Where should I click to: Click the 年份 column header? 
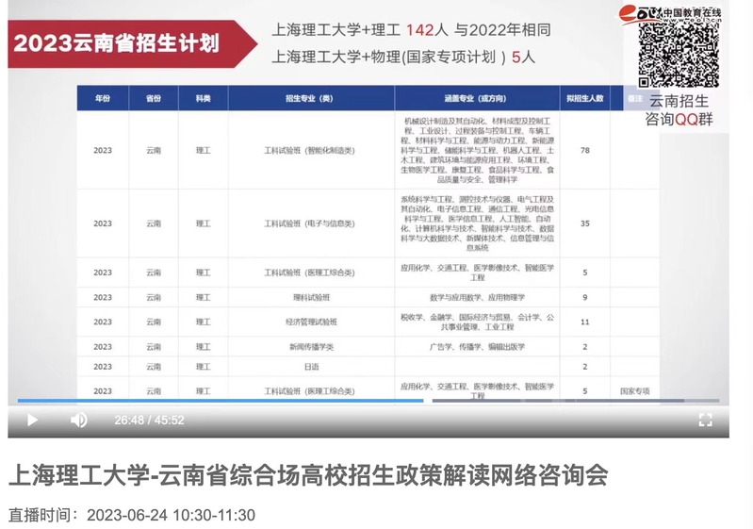pyautogui.click(x=103, y=98)
